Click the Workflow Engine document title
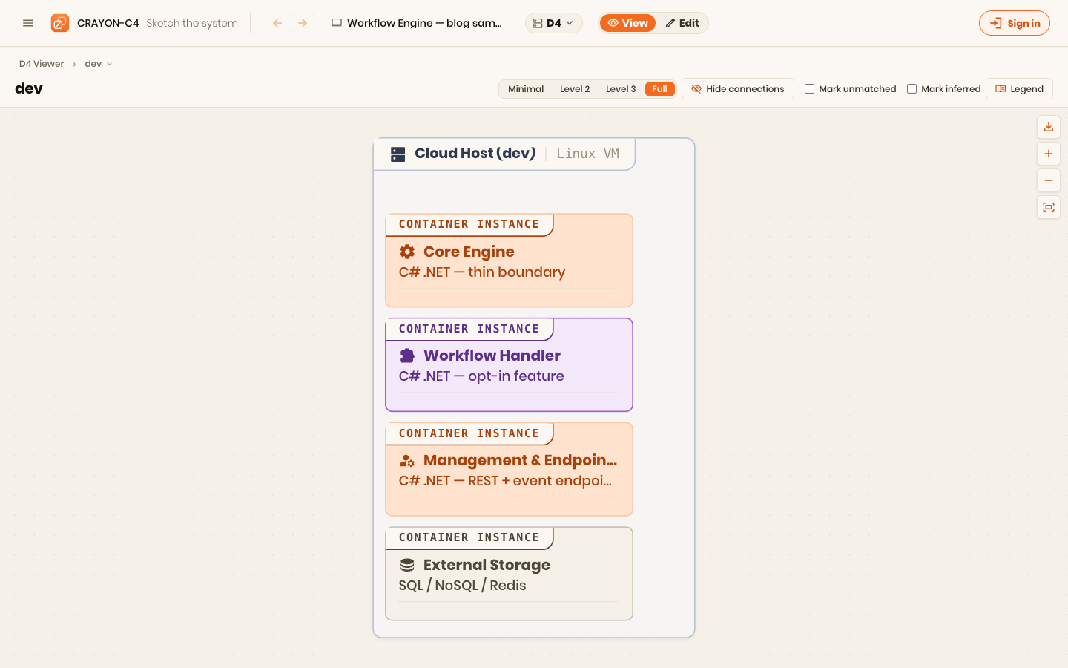1068x668 pixels. coord(424,23)
